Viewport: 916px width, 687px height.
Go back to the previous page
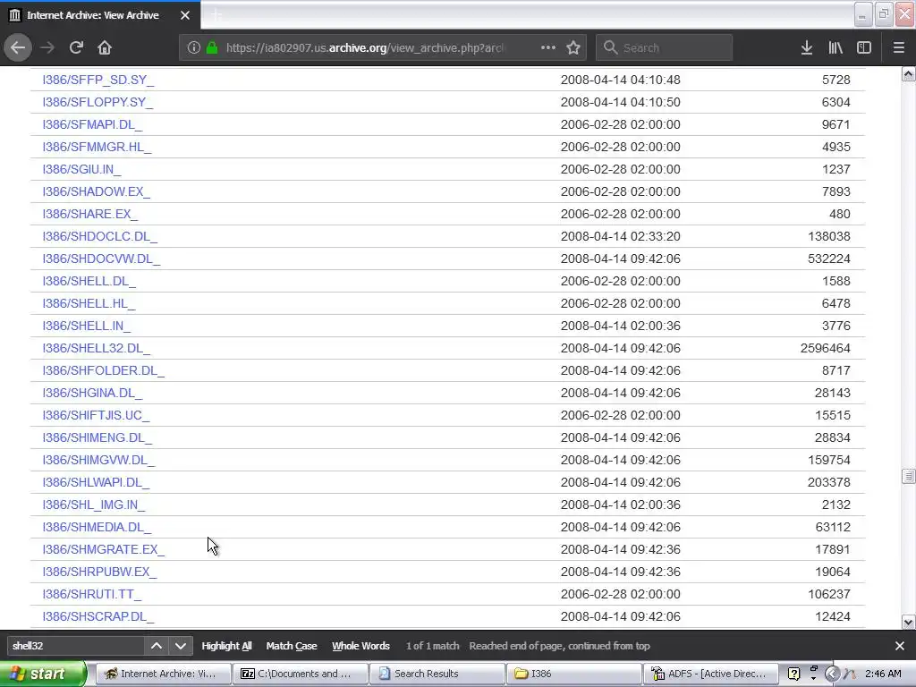[18, 47]
